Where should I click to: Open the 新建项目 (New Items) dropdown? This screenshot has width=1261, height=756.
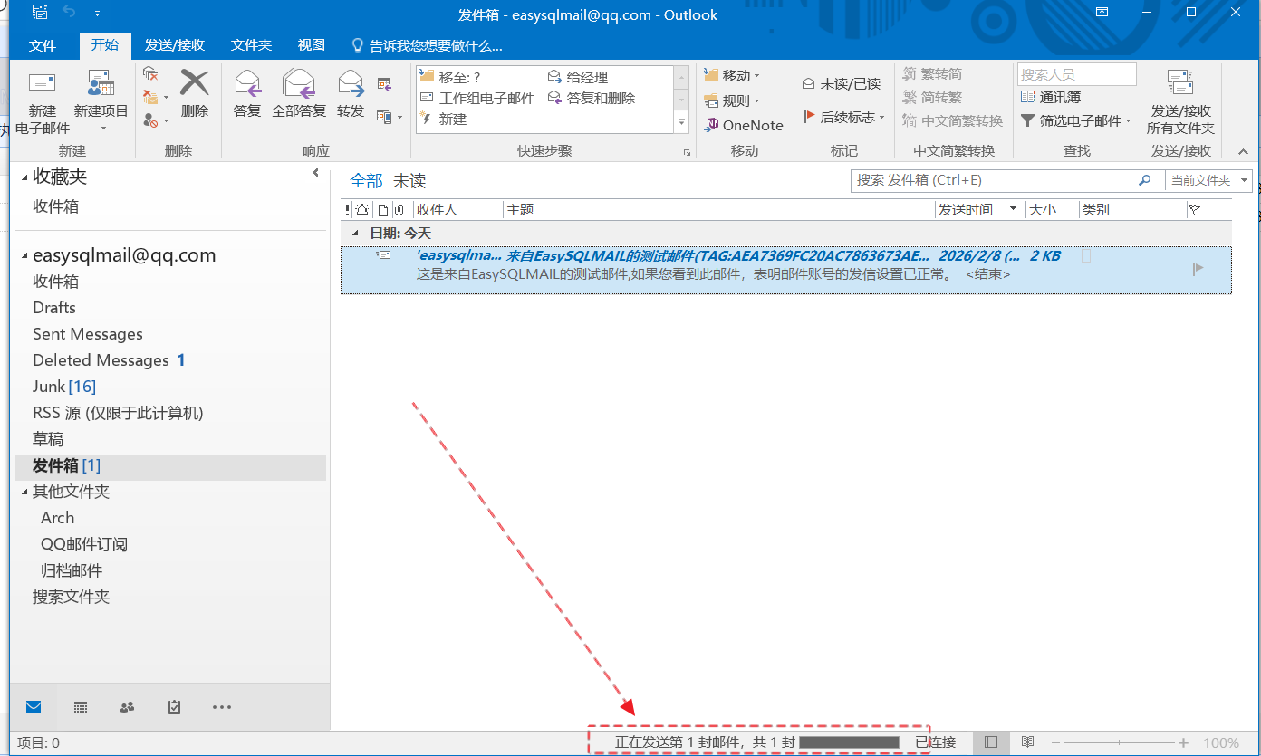[101, 100]
